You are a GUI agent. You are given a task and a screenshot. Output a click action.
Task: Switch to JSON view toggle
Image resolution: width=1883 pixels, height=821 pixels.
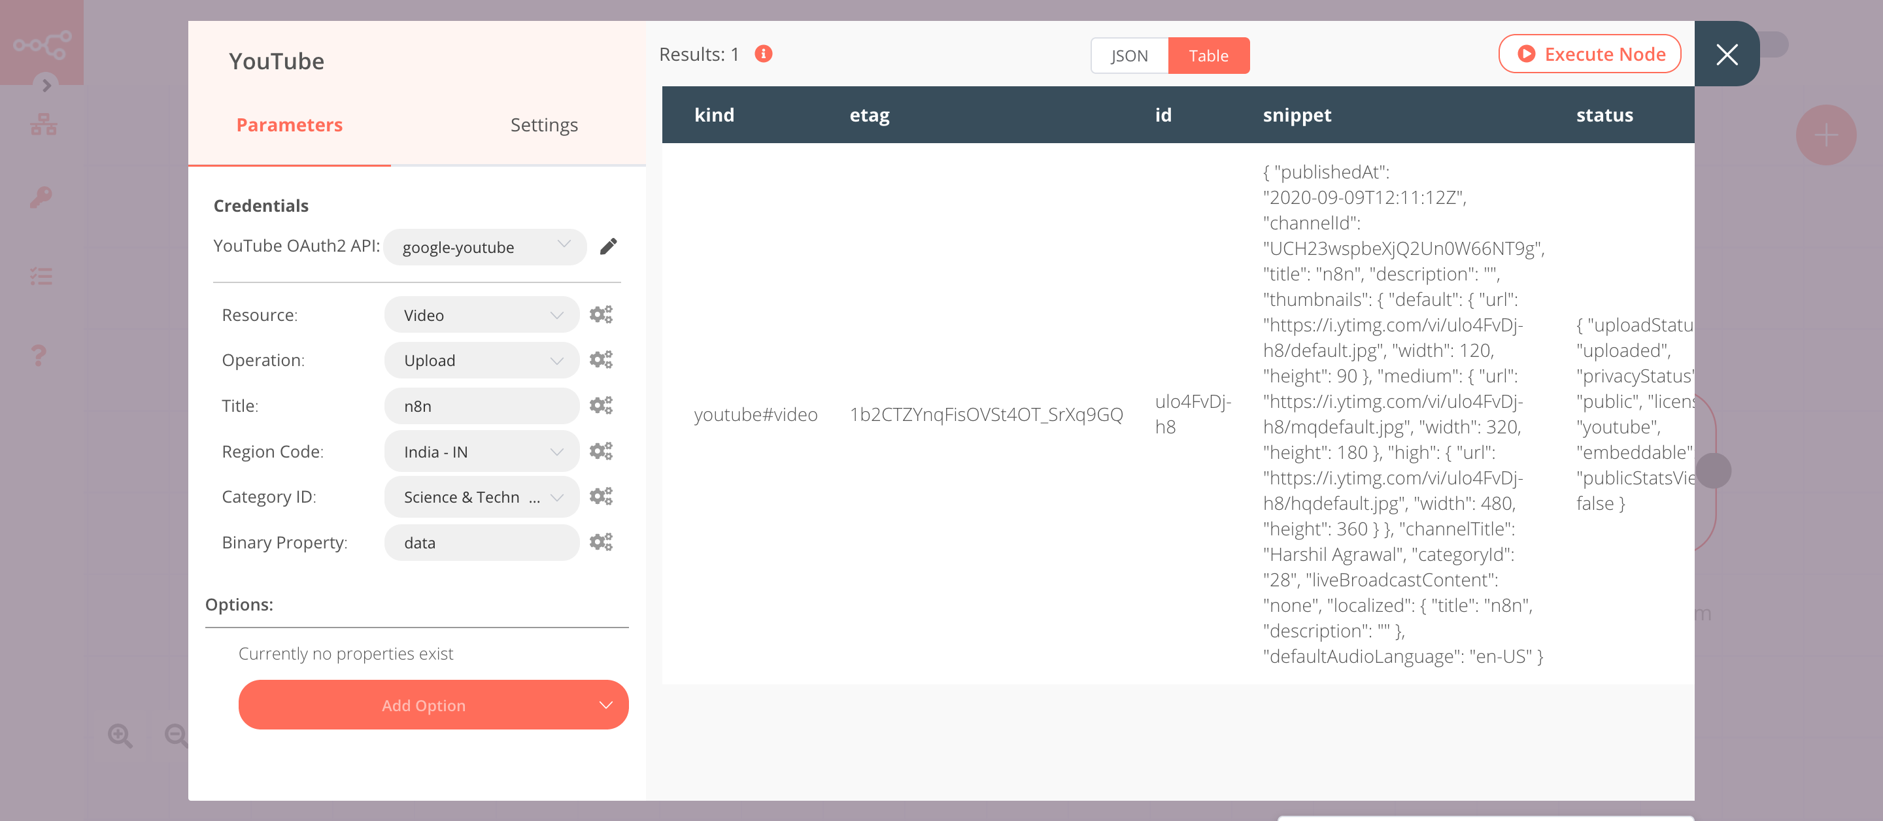1129,54
